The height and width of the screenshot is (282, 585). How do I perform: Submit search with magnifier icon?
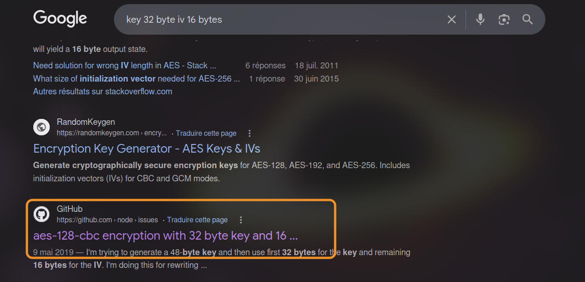[x=528, y=19]
